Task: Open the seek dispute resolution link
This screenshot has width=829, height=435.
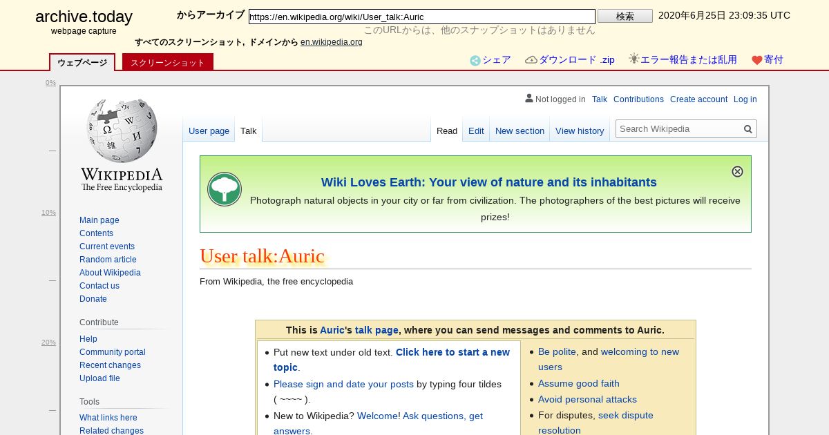Action: pos(595,423)
